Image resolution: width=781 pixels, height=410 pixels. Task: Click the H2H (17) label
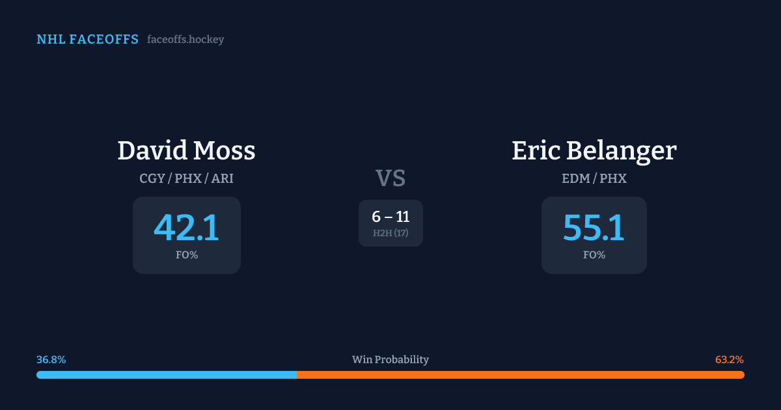click(390, 233)
